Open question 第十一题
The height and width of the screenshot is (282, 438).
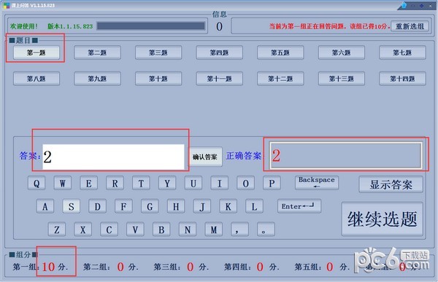[x=219, y=79]
